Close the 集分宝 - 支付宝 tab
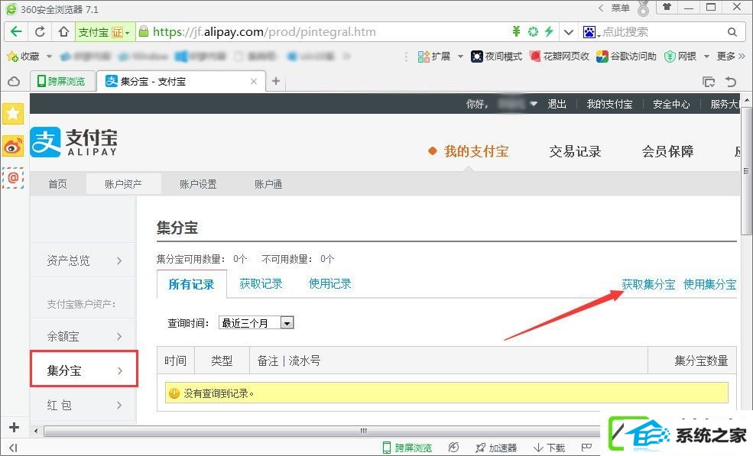 (x=254, y=82)
